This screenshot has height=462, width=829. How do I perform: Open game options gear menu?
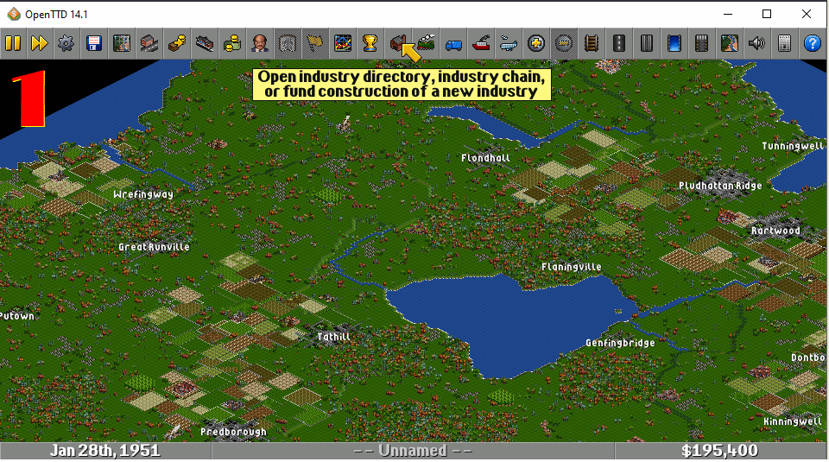[66, 43]
